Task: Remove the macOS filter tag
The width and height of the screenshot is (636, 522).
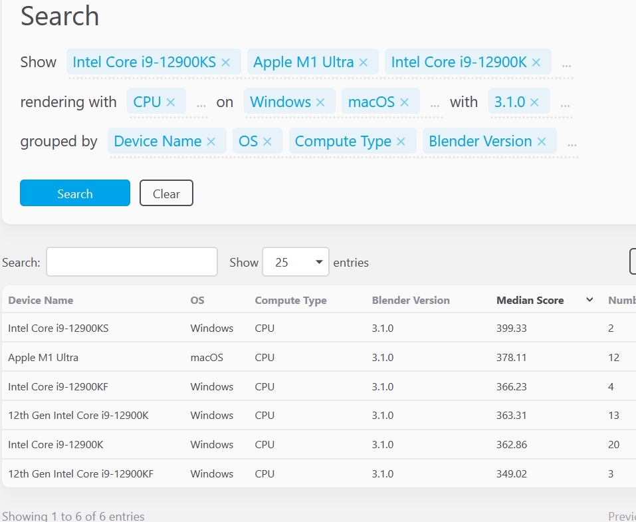Action: [x=404, y=102]
